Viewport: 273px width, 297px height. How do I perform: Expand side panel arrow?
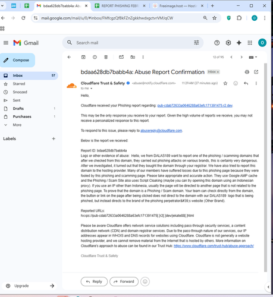pos(268,287)
